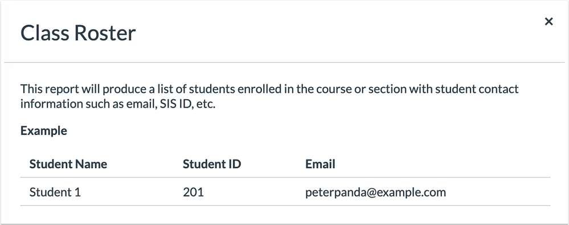
Task: Click the 201 student ID cell
Action: 194,192
